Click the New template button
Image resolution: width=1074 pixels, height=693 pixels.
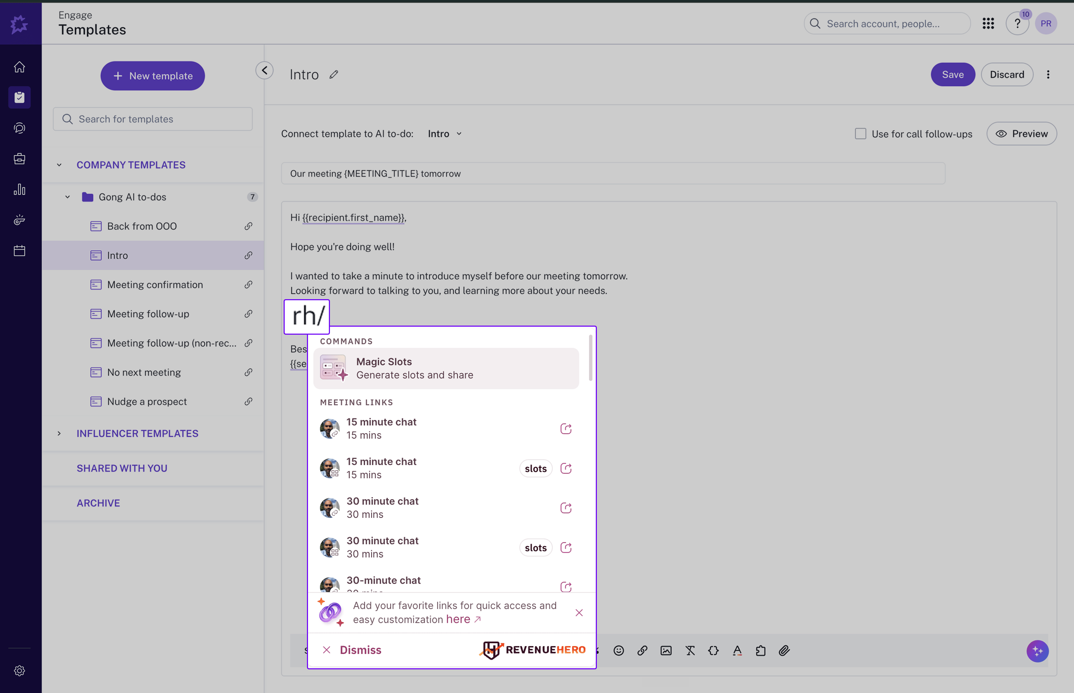pyautogui.click(x=152, y=75)
